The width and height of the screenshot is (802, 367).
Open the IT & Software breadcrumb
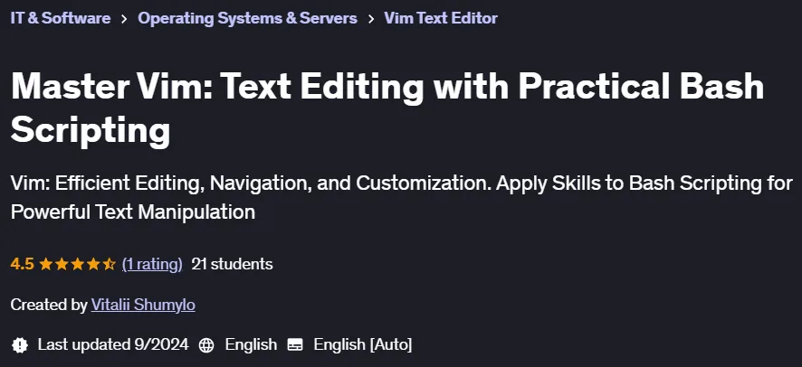pyautogui.click(x=61, y=18)
